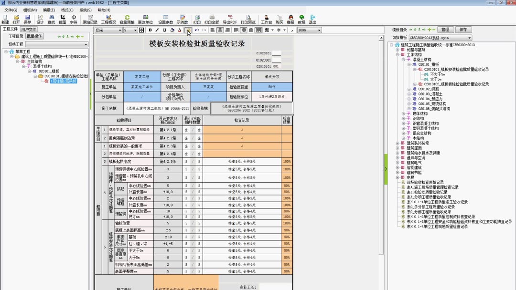The width and height of the screenshot is (516, 290).
Task: Switch to the 用户文件 tab
Action: [28, 28]
